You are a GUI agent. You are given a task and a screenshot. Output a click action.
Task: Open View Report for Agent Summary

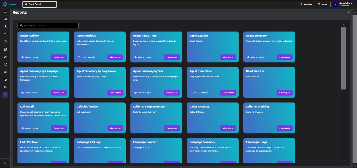(285, 57)
